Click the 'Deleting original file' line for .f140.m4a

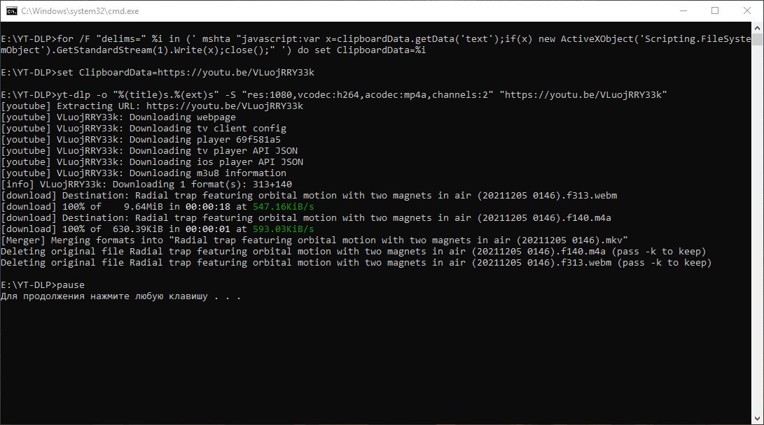(x=353, y=252)
